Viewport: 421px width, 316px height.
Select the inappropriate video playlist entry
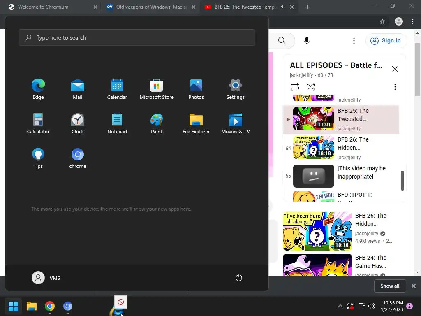point(341,176)
